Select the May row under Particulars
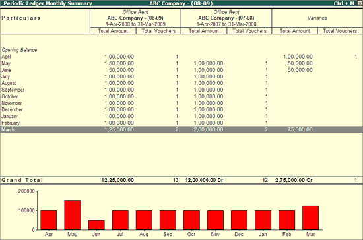The height and width of the screenshot is (240, 363). coord(181,63)
